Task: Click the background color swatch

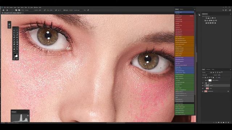Action: (x=17, y=56)
